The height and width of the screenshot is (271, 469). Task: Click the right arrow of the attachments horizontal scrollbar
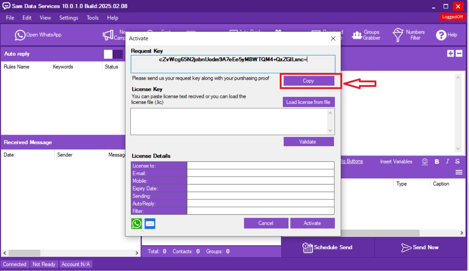(x=462, y=233)
